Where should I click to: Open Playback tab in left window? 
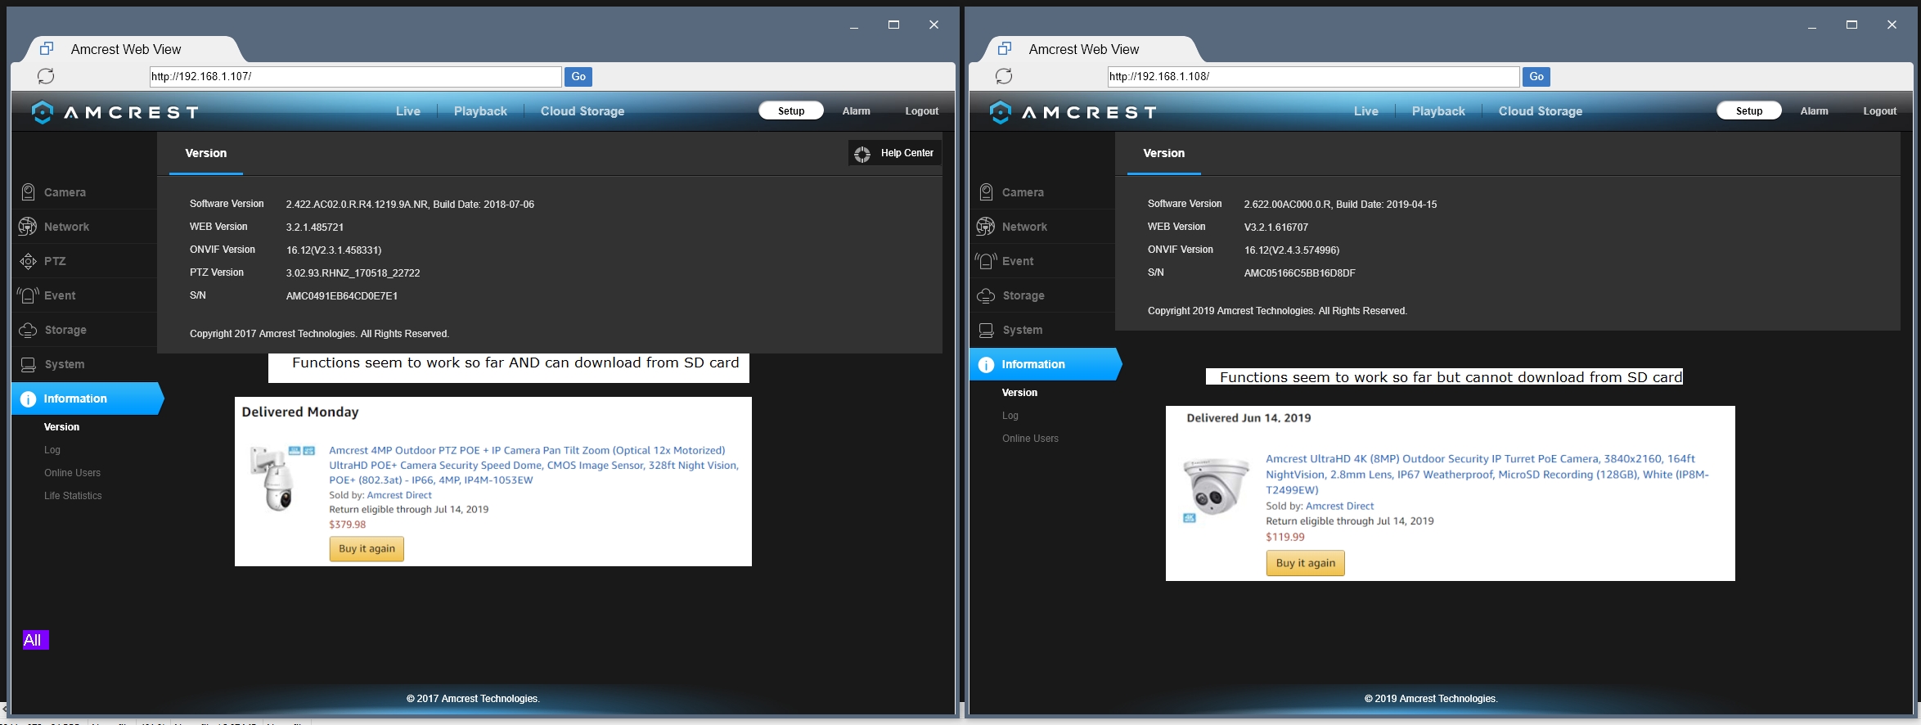pyautogui.click(x=480, y=111)
